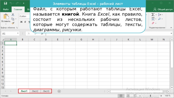
Task: Select row header 1
Action: (2, 43)
